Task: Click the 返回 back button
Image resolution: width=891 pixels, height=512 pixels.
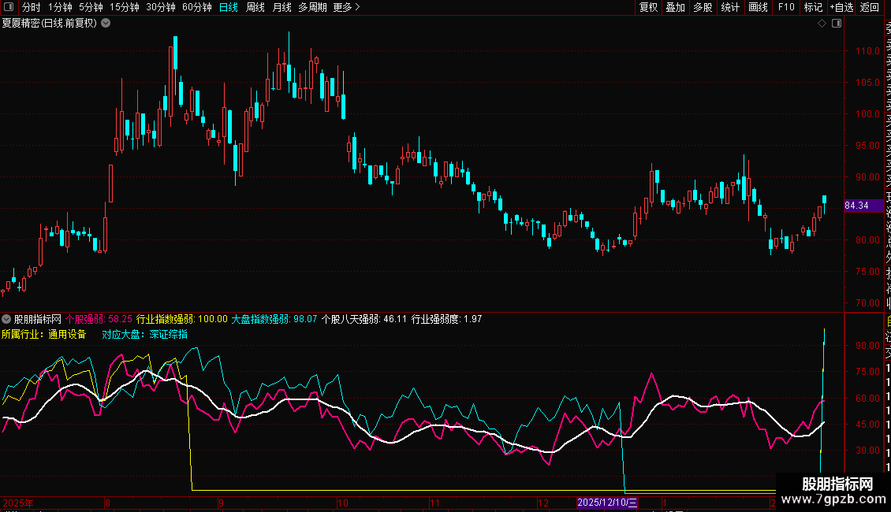Action: [870, 7]
